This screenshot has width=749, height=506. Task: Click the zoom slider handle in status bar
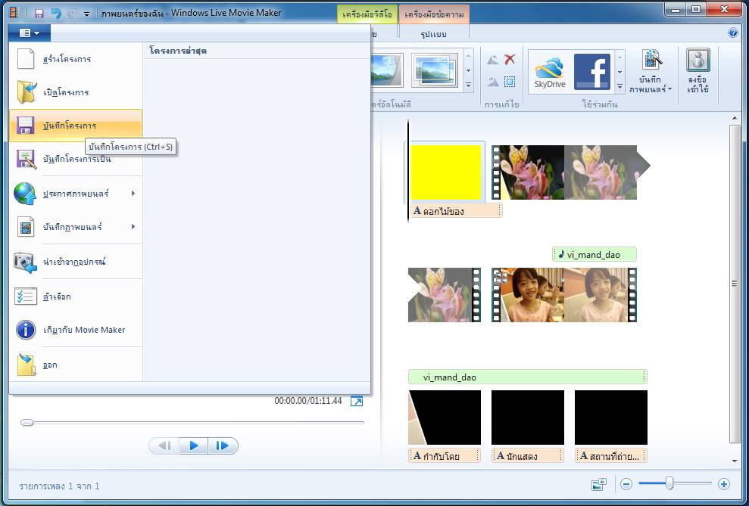[x=669, y=483]
